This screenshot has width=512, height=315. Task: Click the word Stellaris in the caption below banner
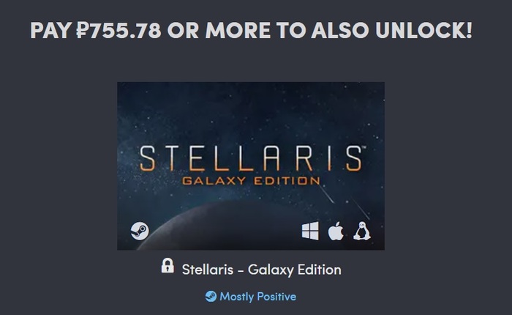click(209, 270)
